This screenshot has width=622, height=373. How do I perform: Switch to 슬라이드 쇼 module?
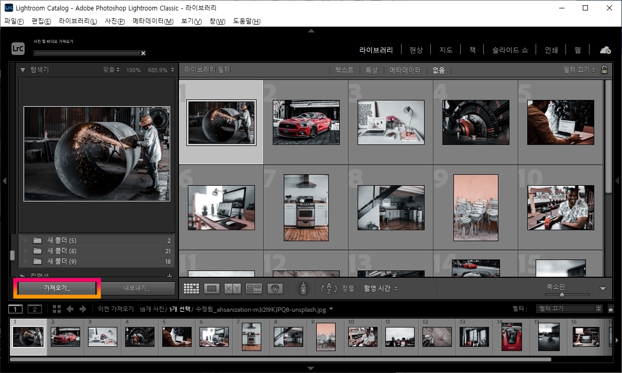tap(510, 50)
